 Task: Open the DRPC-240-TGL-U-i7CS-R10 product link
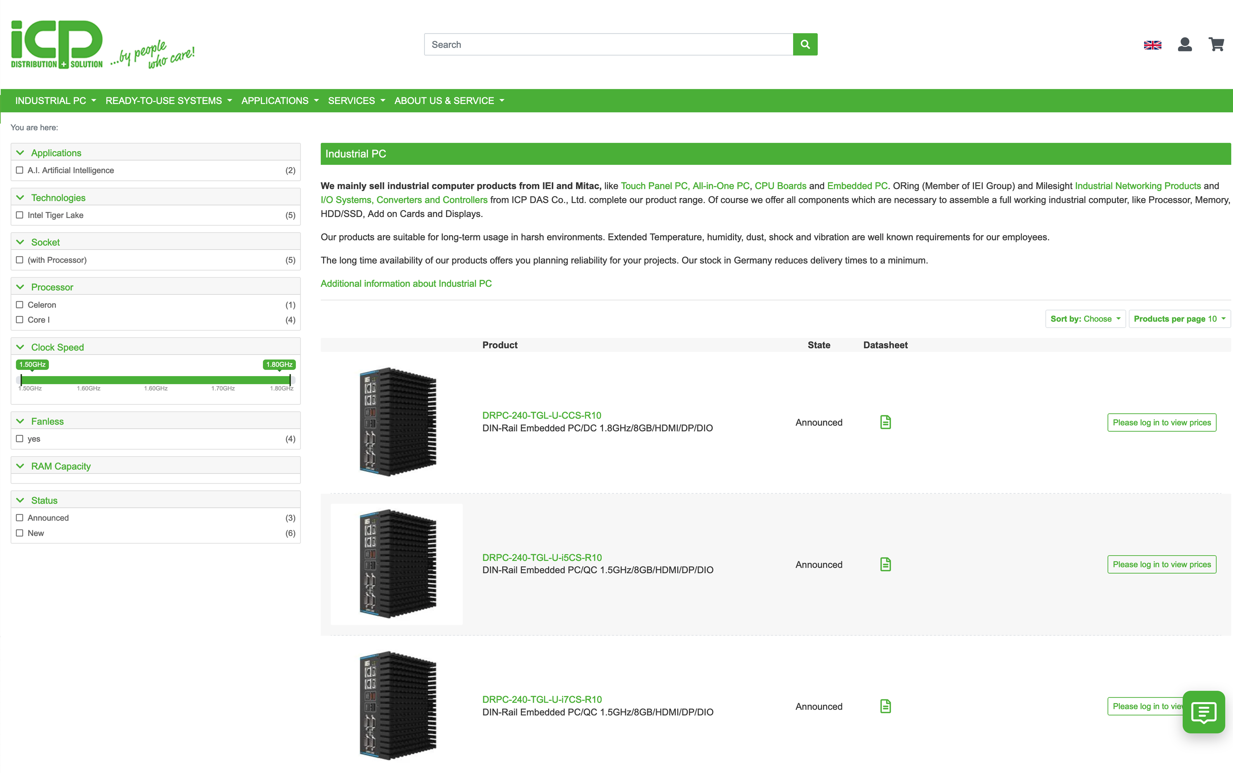pos(542,699)
